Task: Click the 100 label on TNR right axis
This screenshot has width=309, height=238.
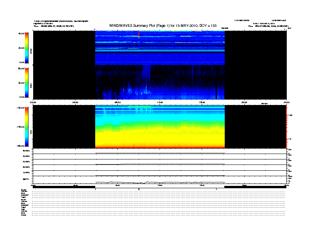Action: 290,115
